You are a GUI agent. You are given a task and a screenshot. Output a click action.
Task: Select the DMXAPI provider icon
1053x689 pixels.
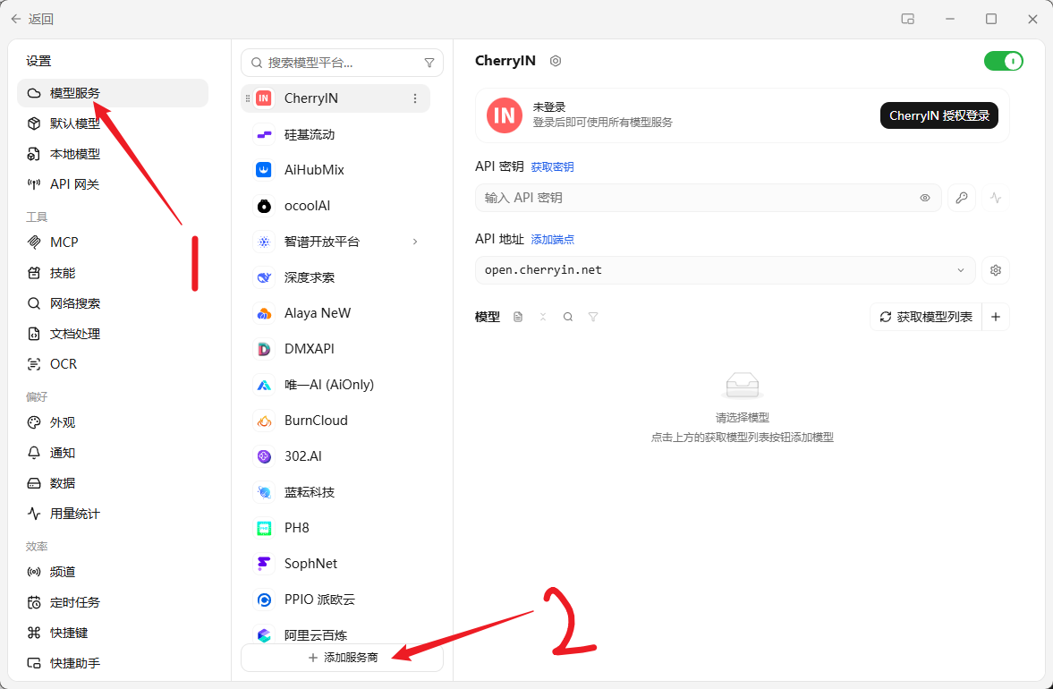point(264,349)
